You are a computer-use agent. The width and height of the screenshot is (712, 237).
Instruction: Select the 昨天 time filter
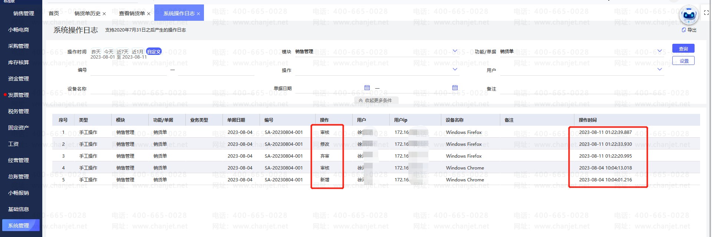(96, 52)
